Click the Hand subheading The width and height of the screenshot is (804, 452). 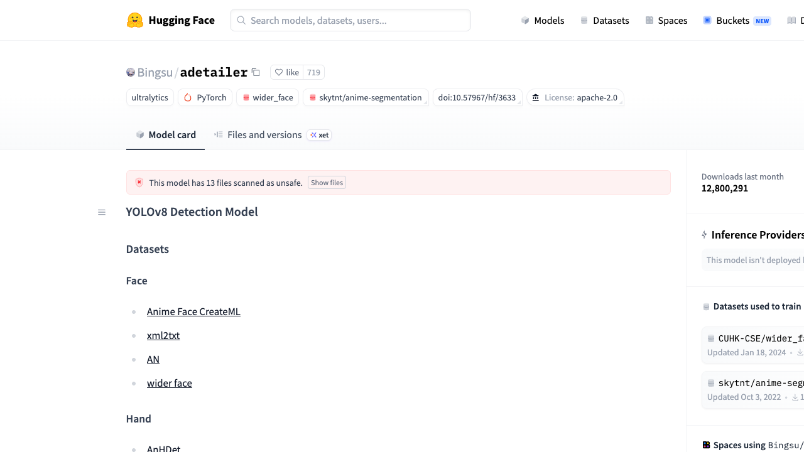(x=139, y=419)
